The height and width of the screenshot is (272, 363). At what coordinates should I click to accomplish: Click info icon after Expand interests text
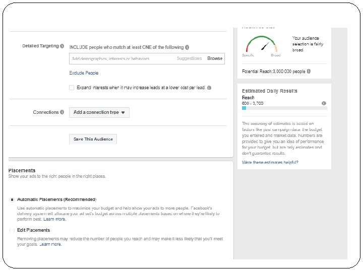209,88
